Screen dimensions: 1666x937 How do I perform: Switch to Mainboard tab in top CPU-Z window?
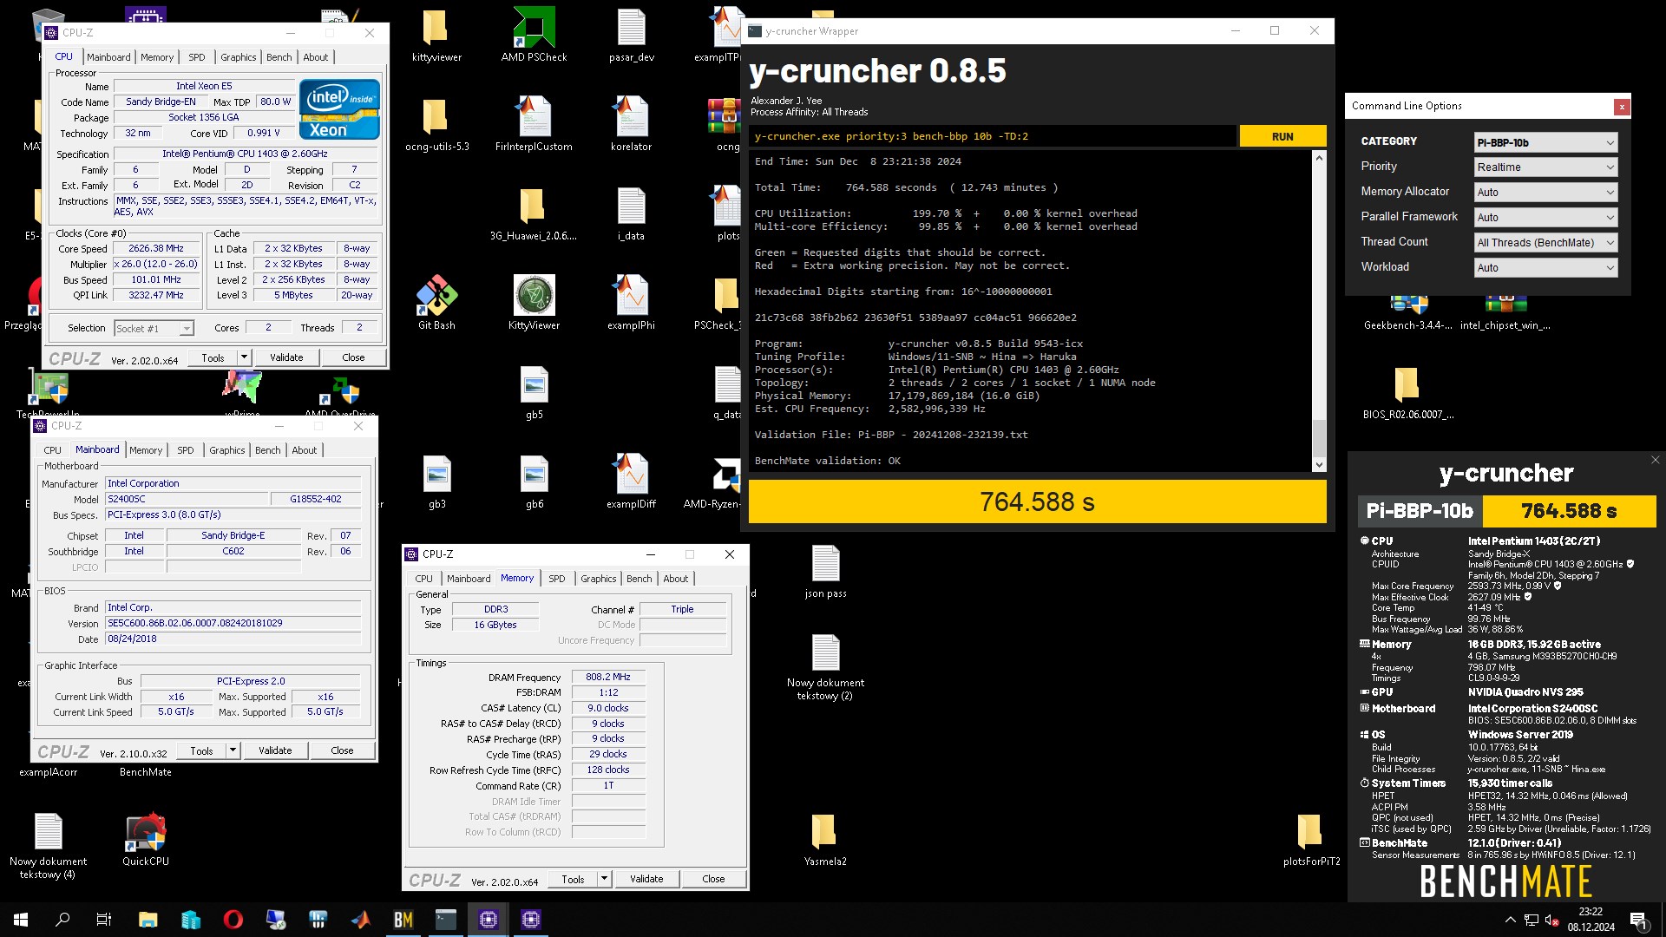point(108,57)
